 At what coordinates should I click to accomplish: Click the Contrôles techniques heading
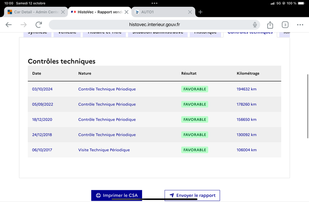(61, 61)
